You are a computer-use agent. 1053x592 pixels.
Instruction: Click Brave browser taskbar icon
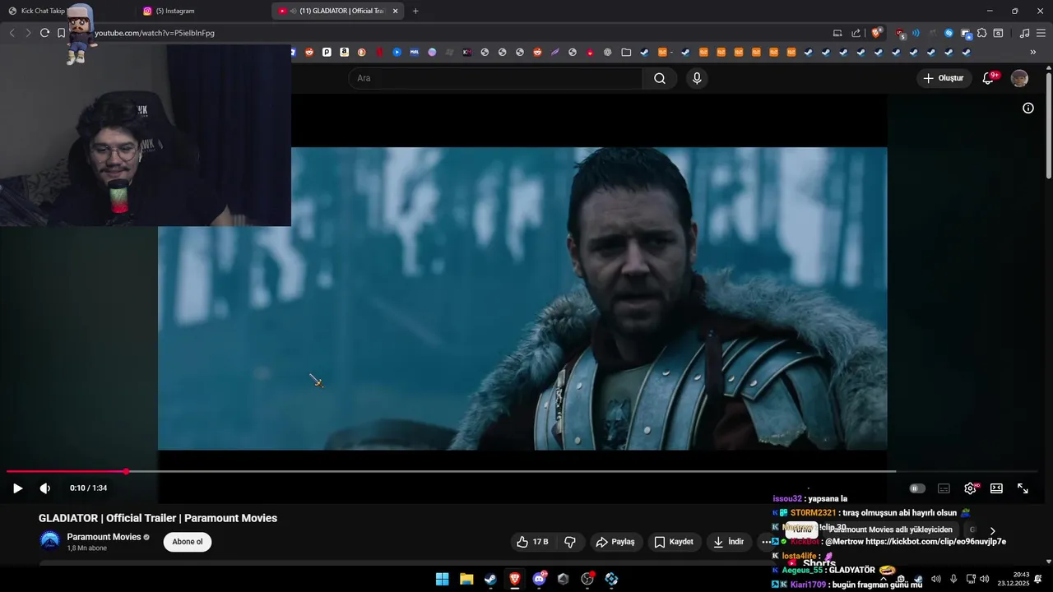(515, 579)
